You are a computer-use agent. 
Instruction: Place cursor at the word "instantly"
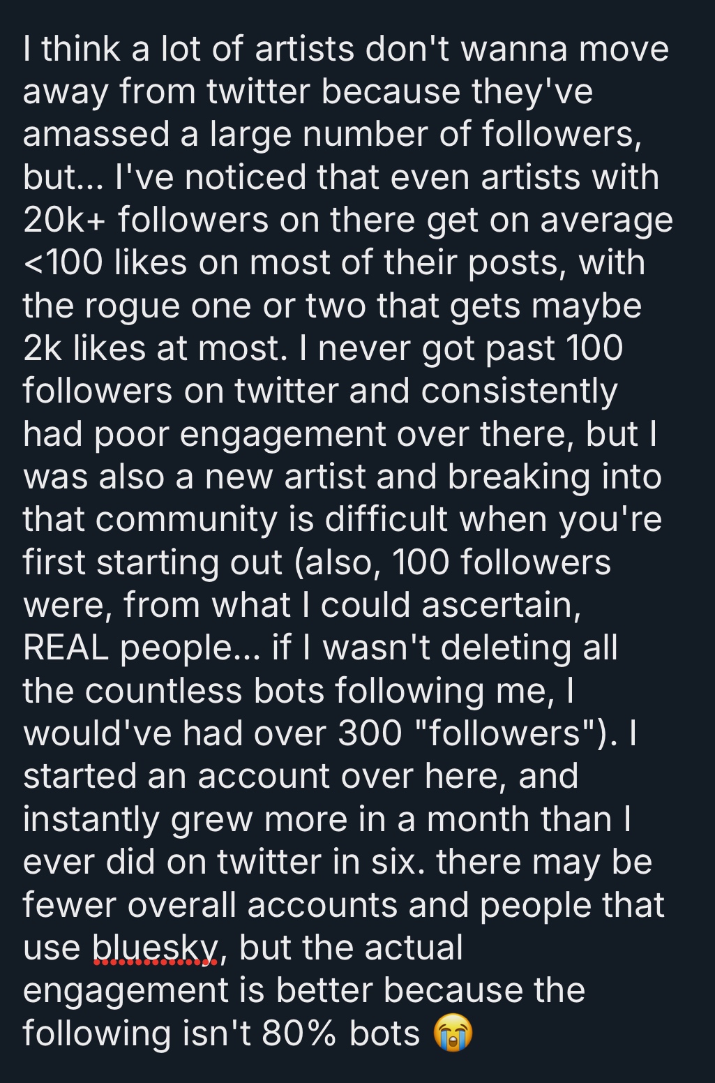tap(91, 819)
